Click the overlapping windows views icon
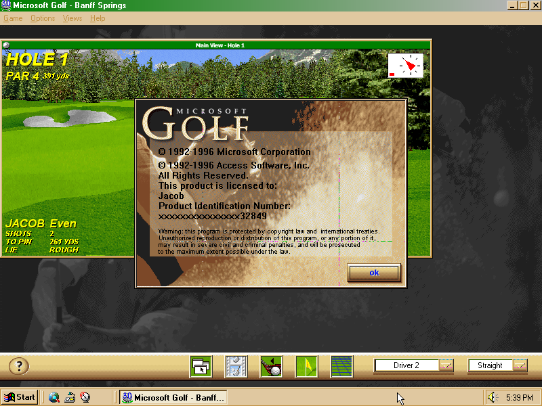Viewport: 542px width, 406px height. click(x=201, y=366)
